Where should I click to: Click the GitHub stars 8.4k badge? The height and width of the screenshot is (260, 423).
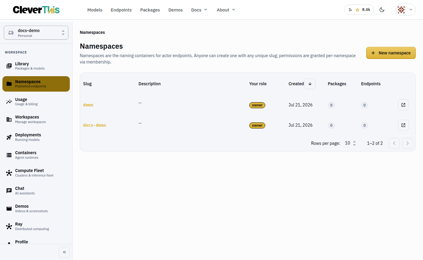point(359,10)
